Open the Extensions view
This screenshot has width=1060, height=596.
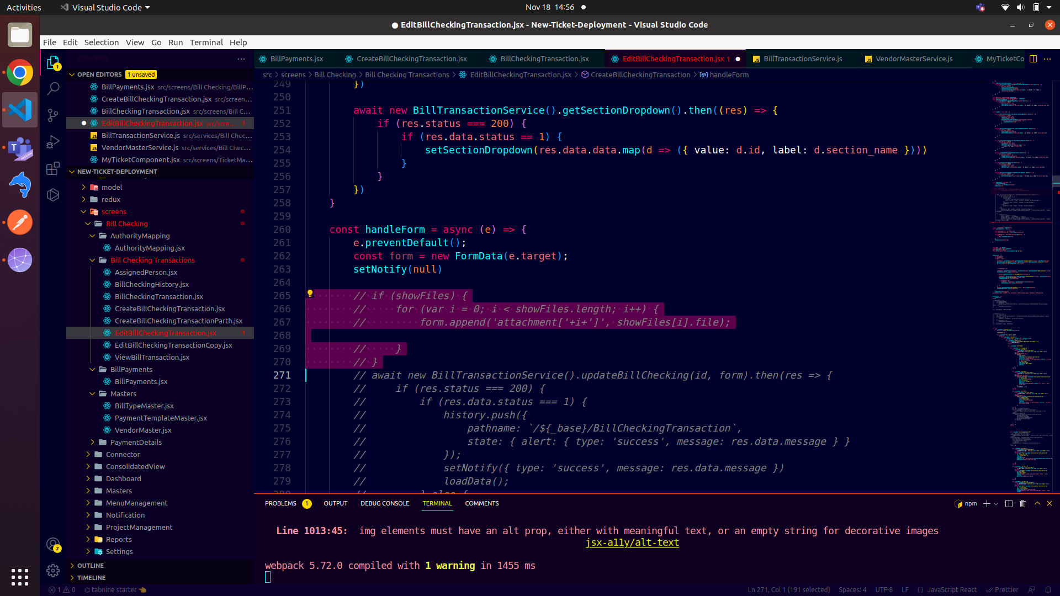click(53, 168)
